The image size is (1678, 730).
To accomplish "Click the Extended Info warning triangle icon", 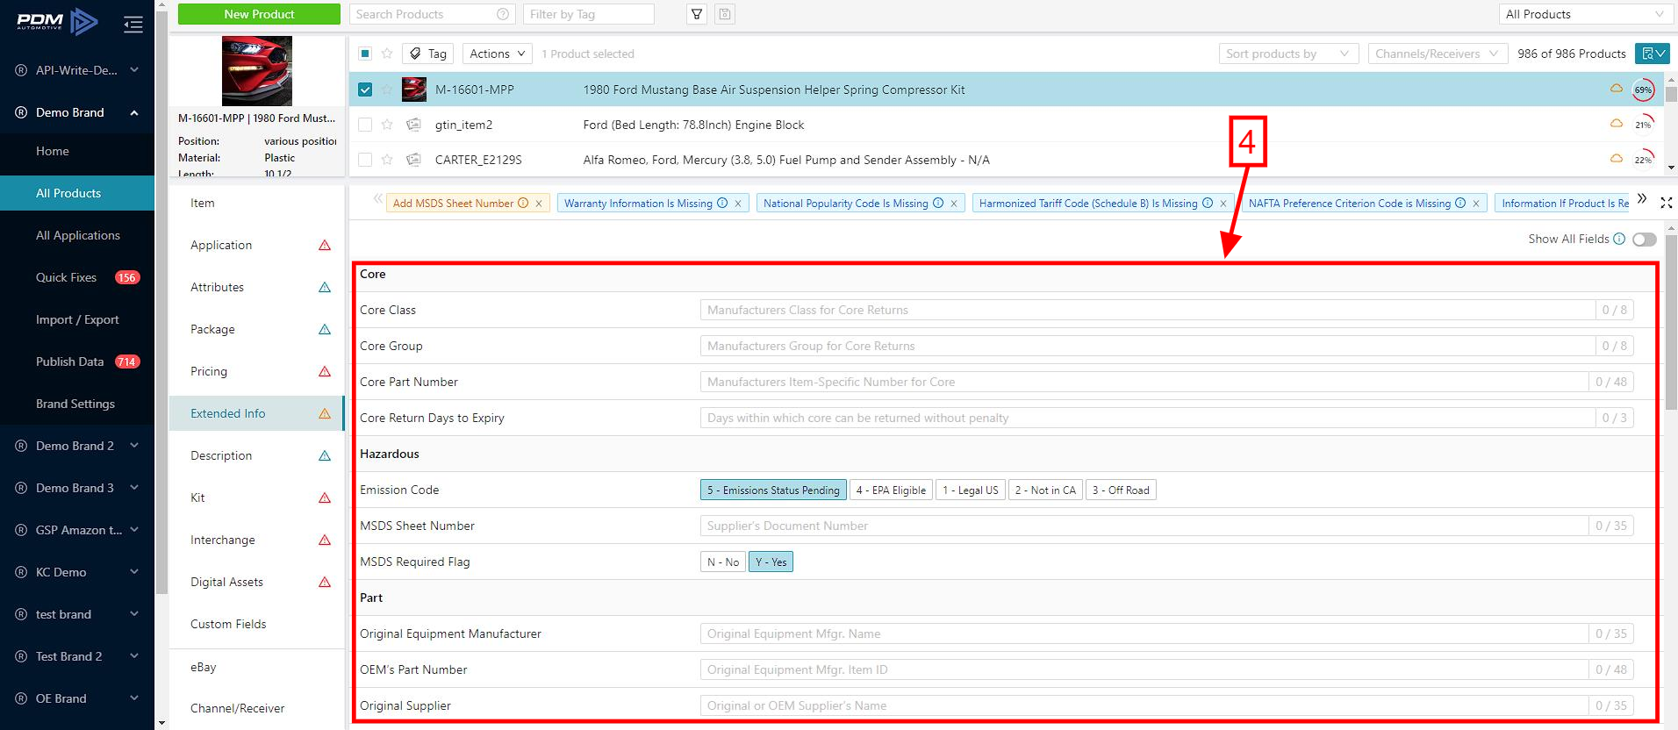I will click(x=325, y=413).
